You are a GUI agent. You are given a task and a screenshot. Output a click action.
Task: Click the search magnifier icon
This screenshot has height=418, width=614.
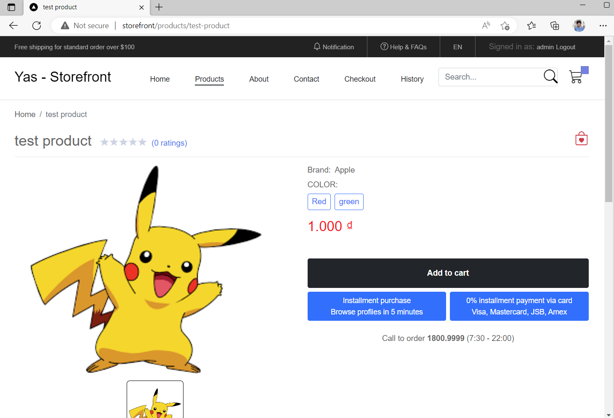pyautogui.click(x=550, y=77)
